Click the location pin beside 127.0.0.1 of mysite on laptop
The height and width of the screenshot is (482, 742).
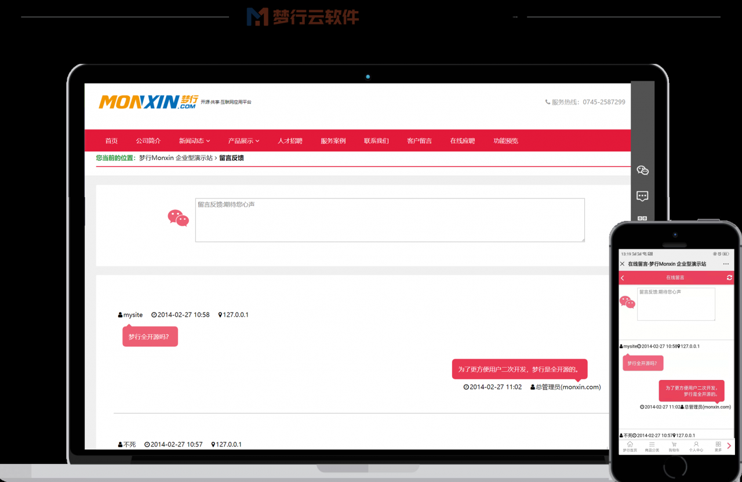[x=220, y=315]
